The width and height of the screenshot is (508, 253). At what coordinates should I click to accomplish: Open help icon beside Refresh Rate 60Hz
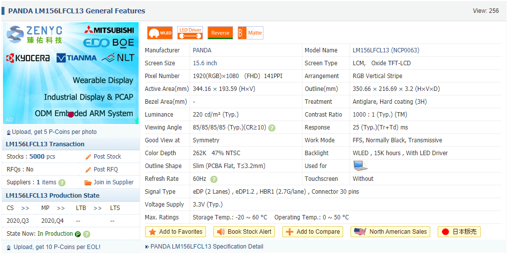coord(214,179)
